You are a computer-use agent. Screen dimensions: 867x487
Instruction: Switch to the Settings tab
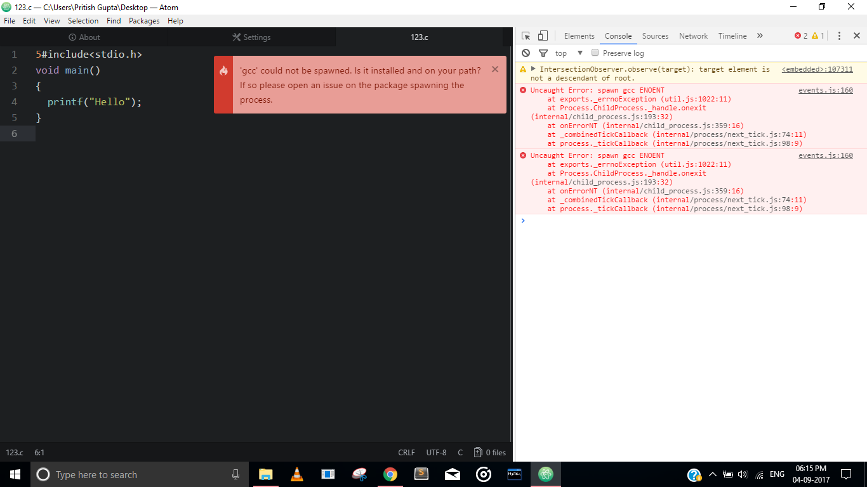coord(252,37)
